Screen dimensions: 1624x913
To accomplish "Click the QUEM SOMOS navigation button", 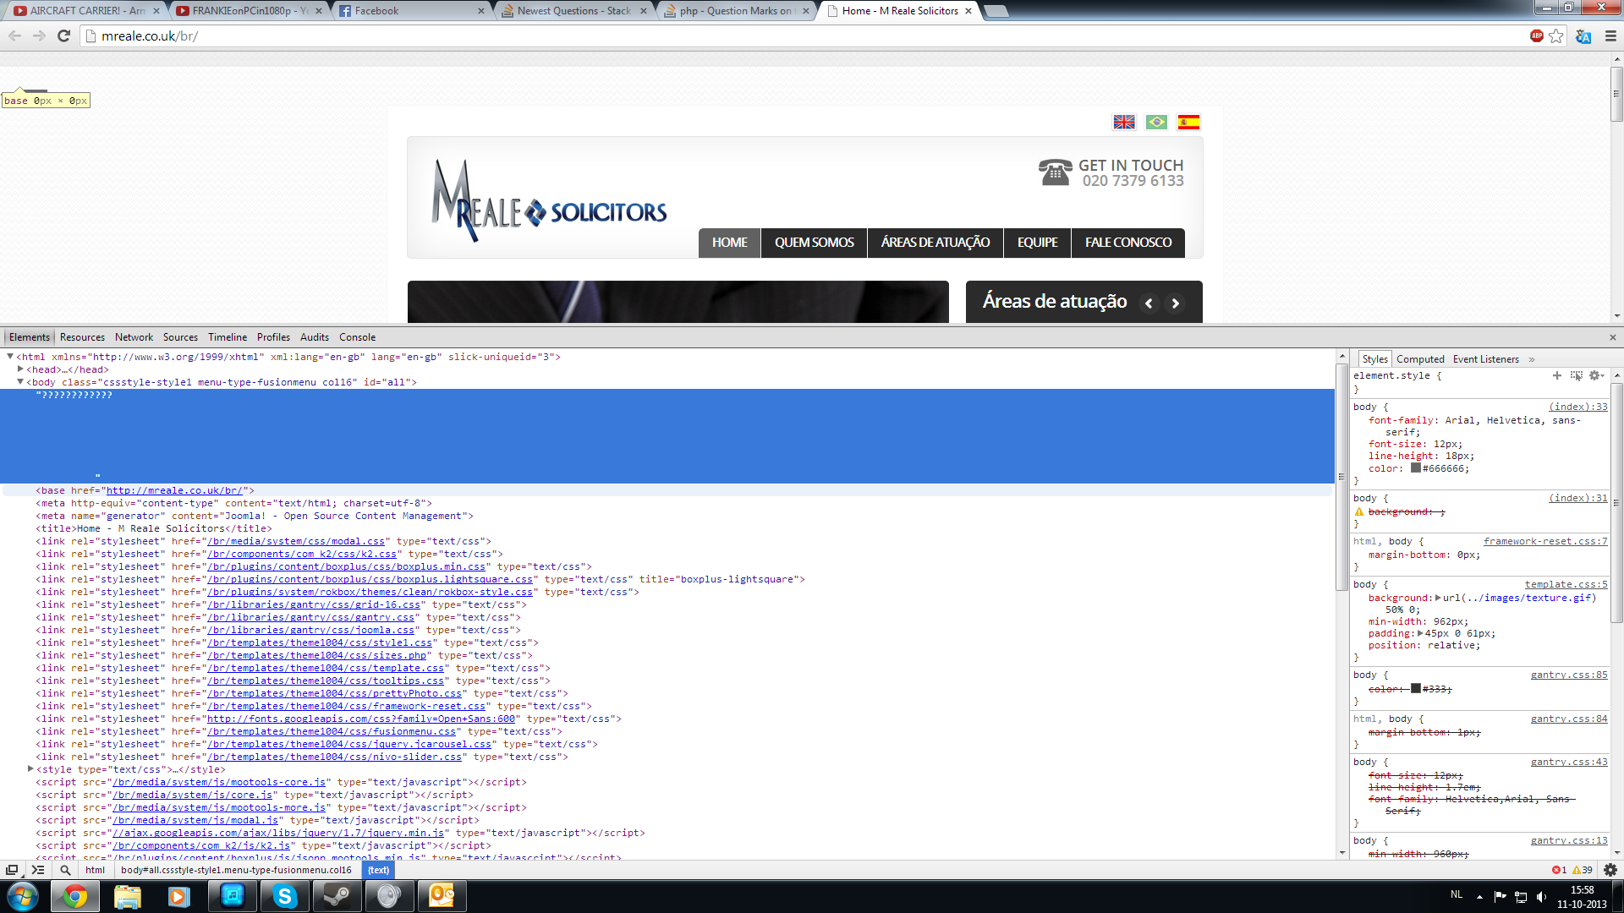I will pos(814,243).
